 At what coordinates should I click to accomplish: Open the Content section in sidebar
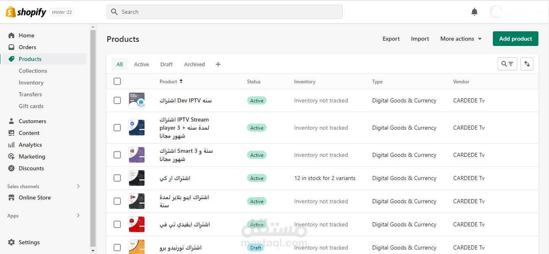tap(28, 132)
